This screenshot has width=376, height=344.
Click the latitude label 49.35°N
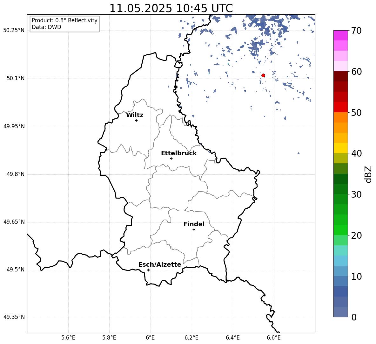[x=14, y=317]
